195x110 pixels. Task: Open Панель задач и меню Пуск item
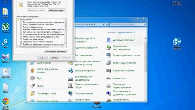(83, 86)
